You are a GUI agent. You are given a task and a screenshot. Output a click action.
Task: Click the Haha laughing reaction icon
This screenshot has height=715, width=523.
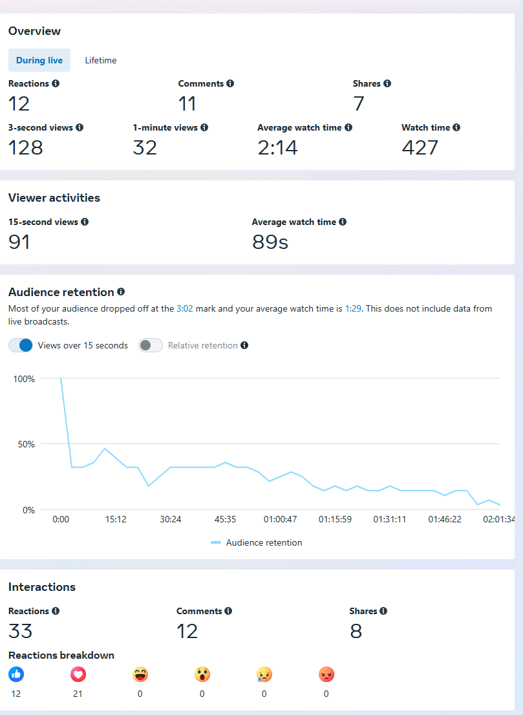140,675
